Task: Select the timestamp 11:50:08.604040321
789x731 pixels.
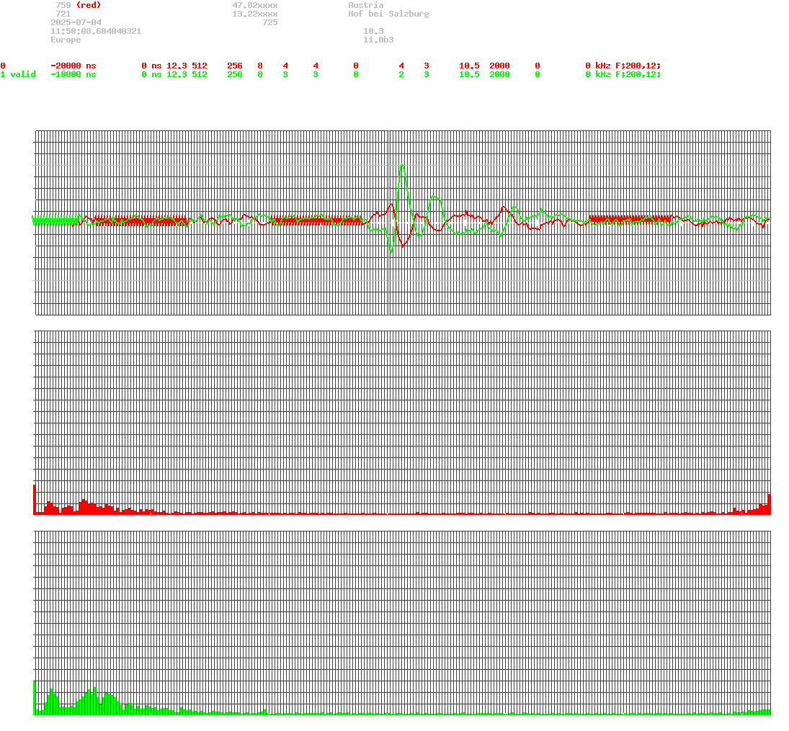Action: pyautogui.click(x=96, y=31)
